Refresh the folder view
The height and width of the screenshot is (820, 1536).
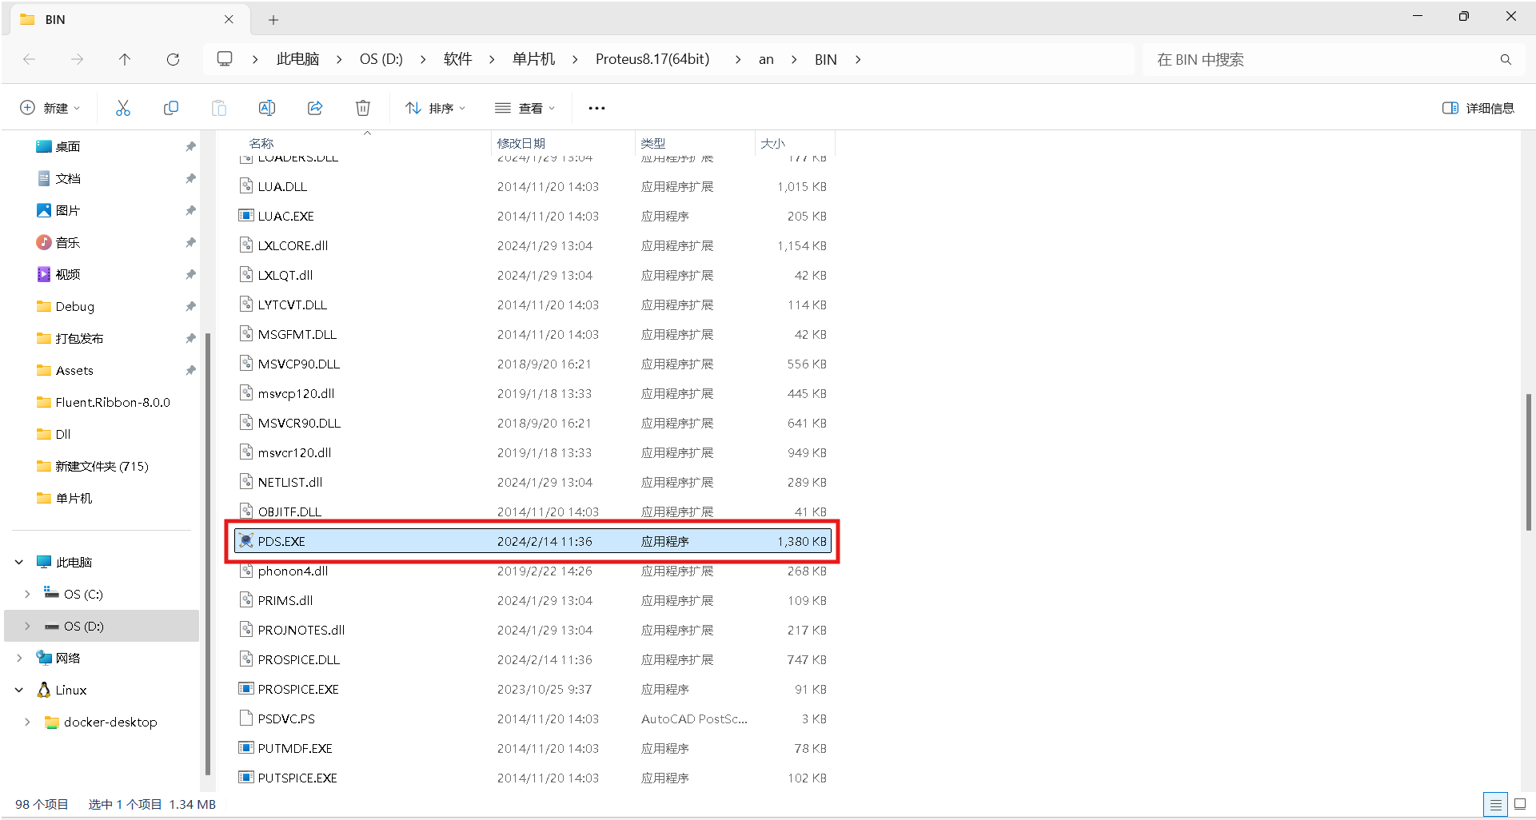173,58
